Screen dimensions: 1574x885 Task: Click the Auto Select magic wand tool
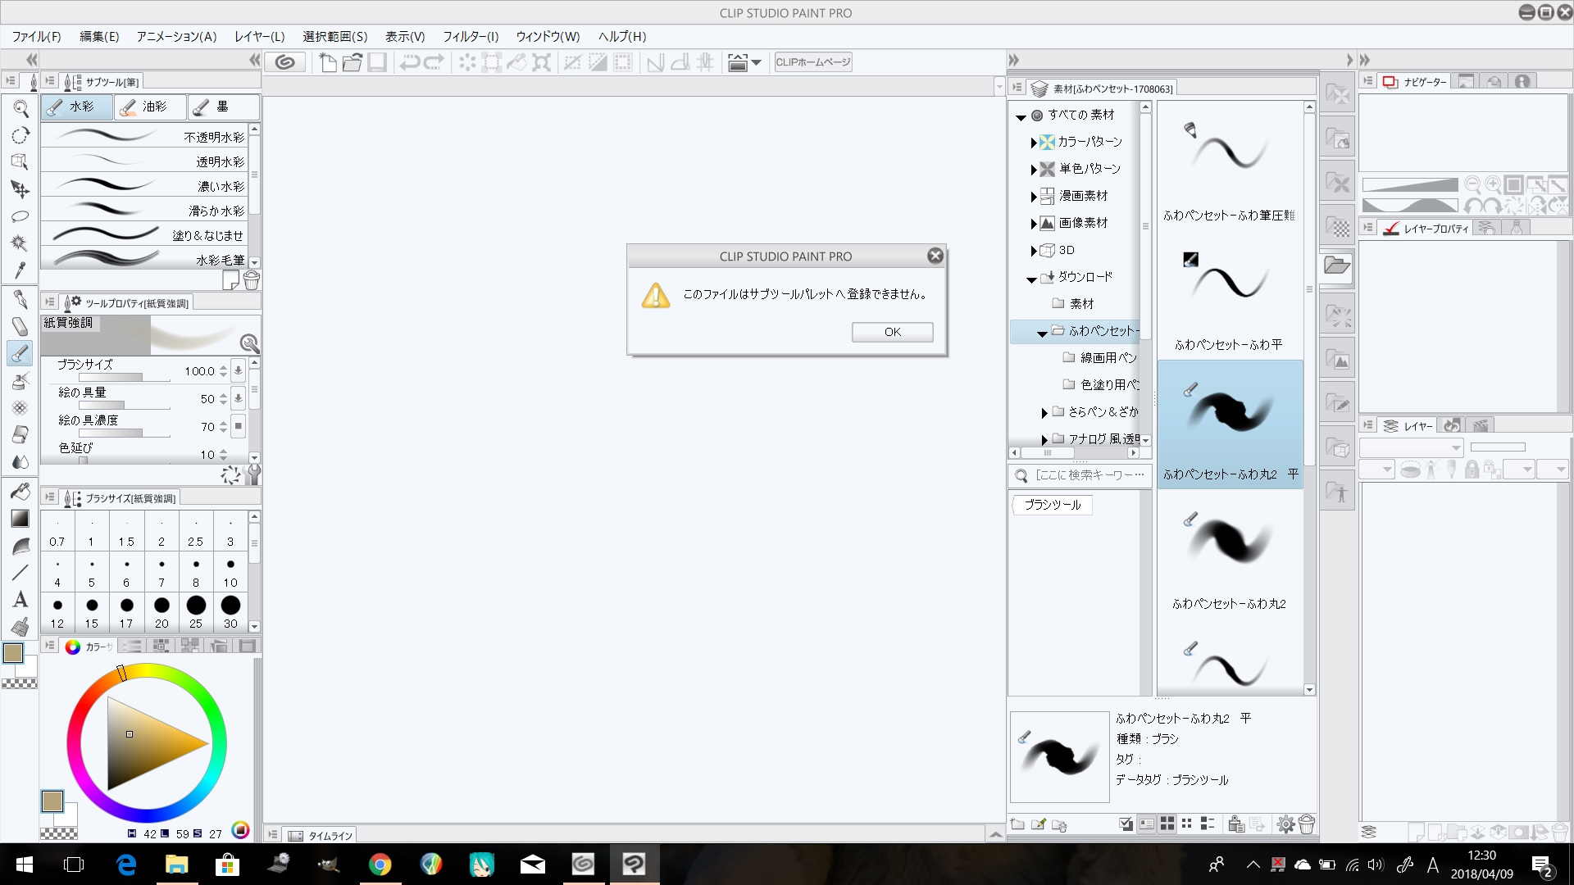20,243
